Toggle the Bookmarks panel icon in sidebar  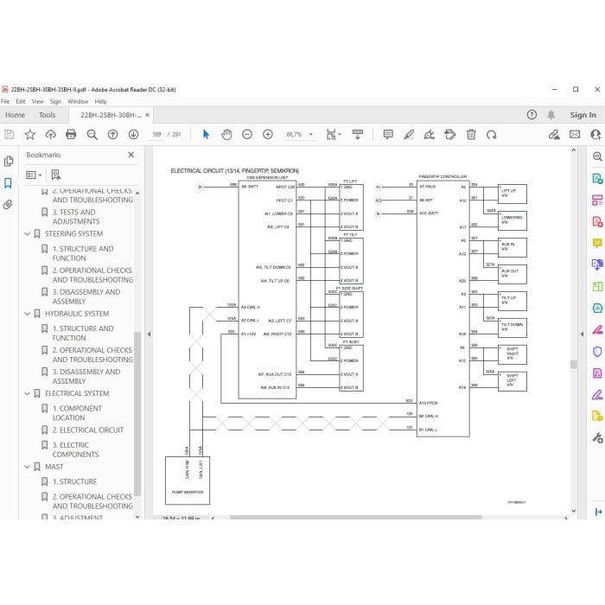pos(8,183)
